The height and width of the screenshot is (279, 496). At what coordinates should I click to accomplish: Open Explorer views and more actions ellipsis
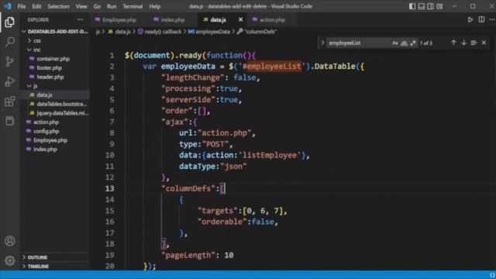81,19
